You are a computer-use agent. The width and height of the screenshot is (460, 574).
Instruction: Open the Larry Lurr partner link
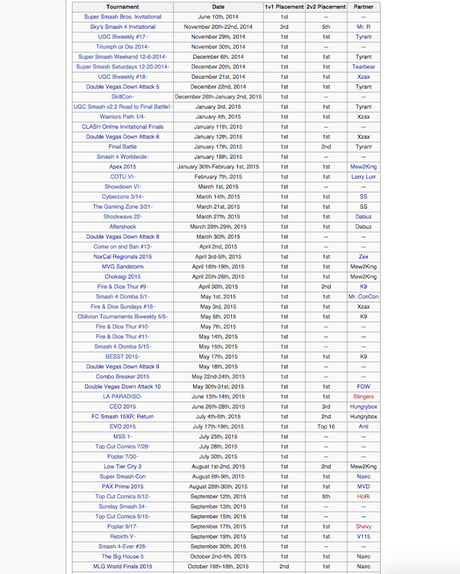pos(363,176)
